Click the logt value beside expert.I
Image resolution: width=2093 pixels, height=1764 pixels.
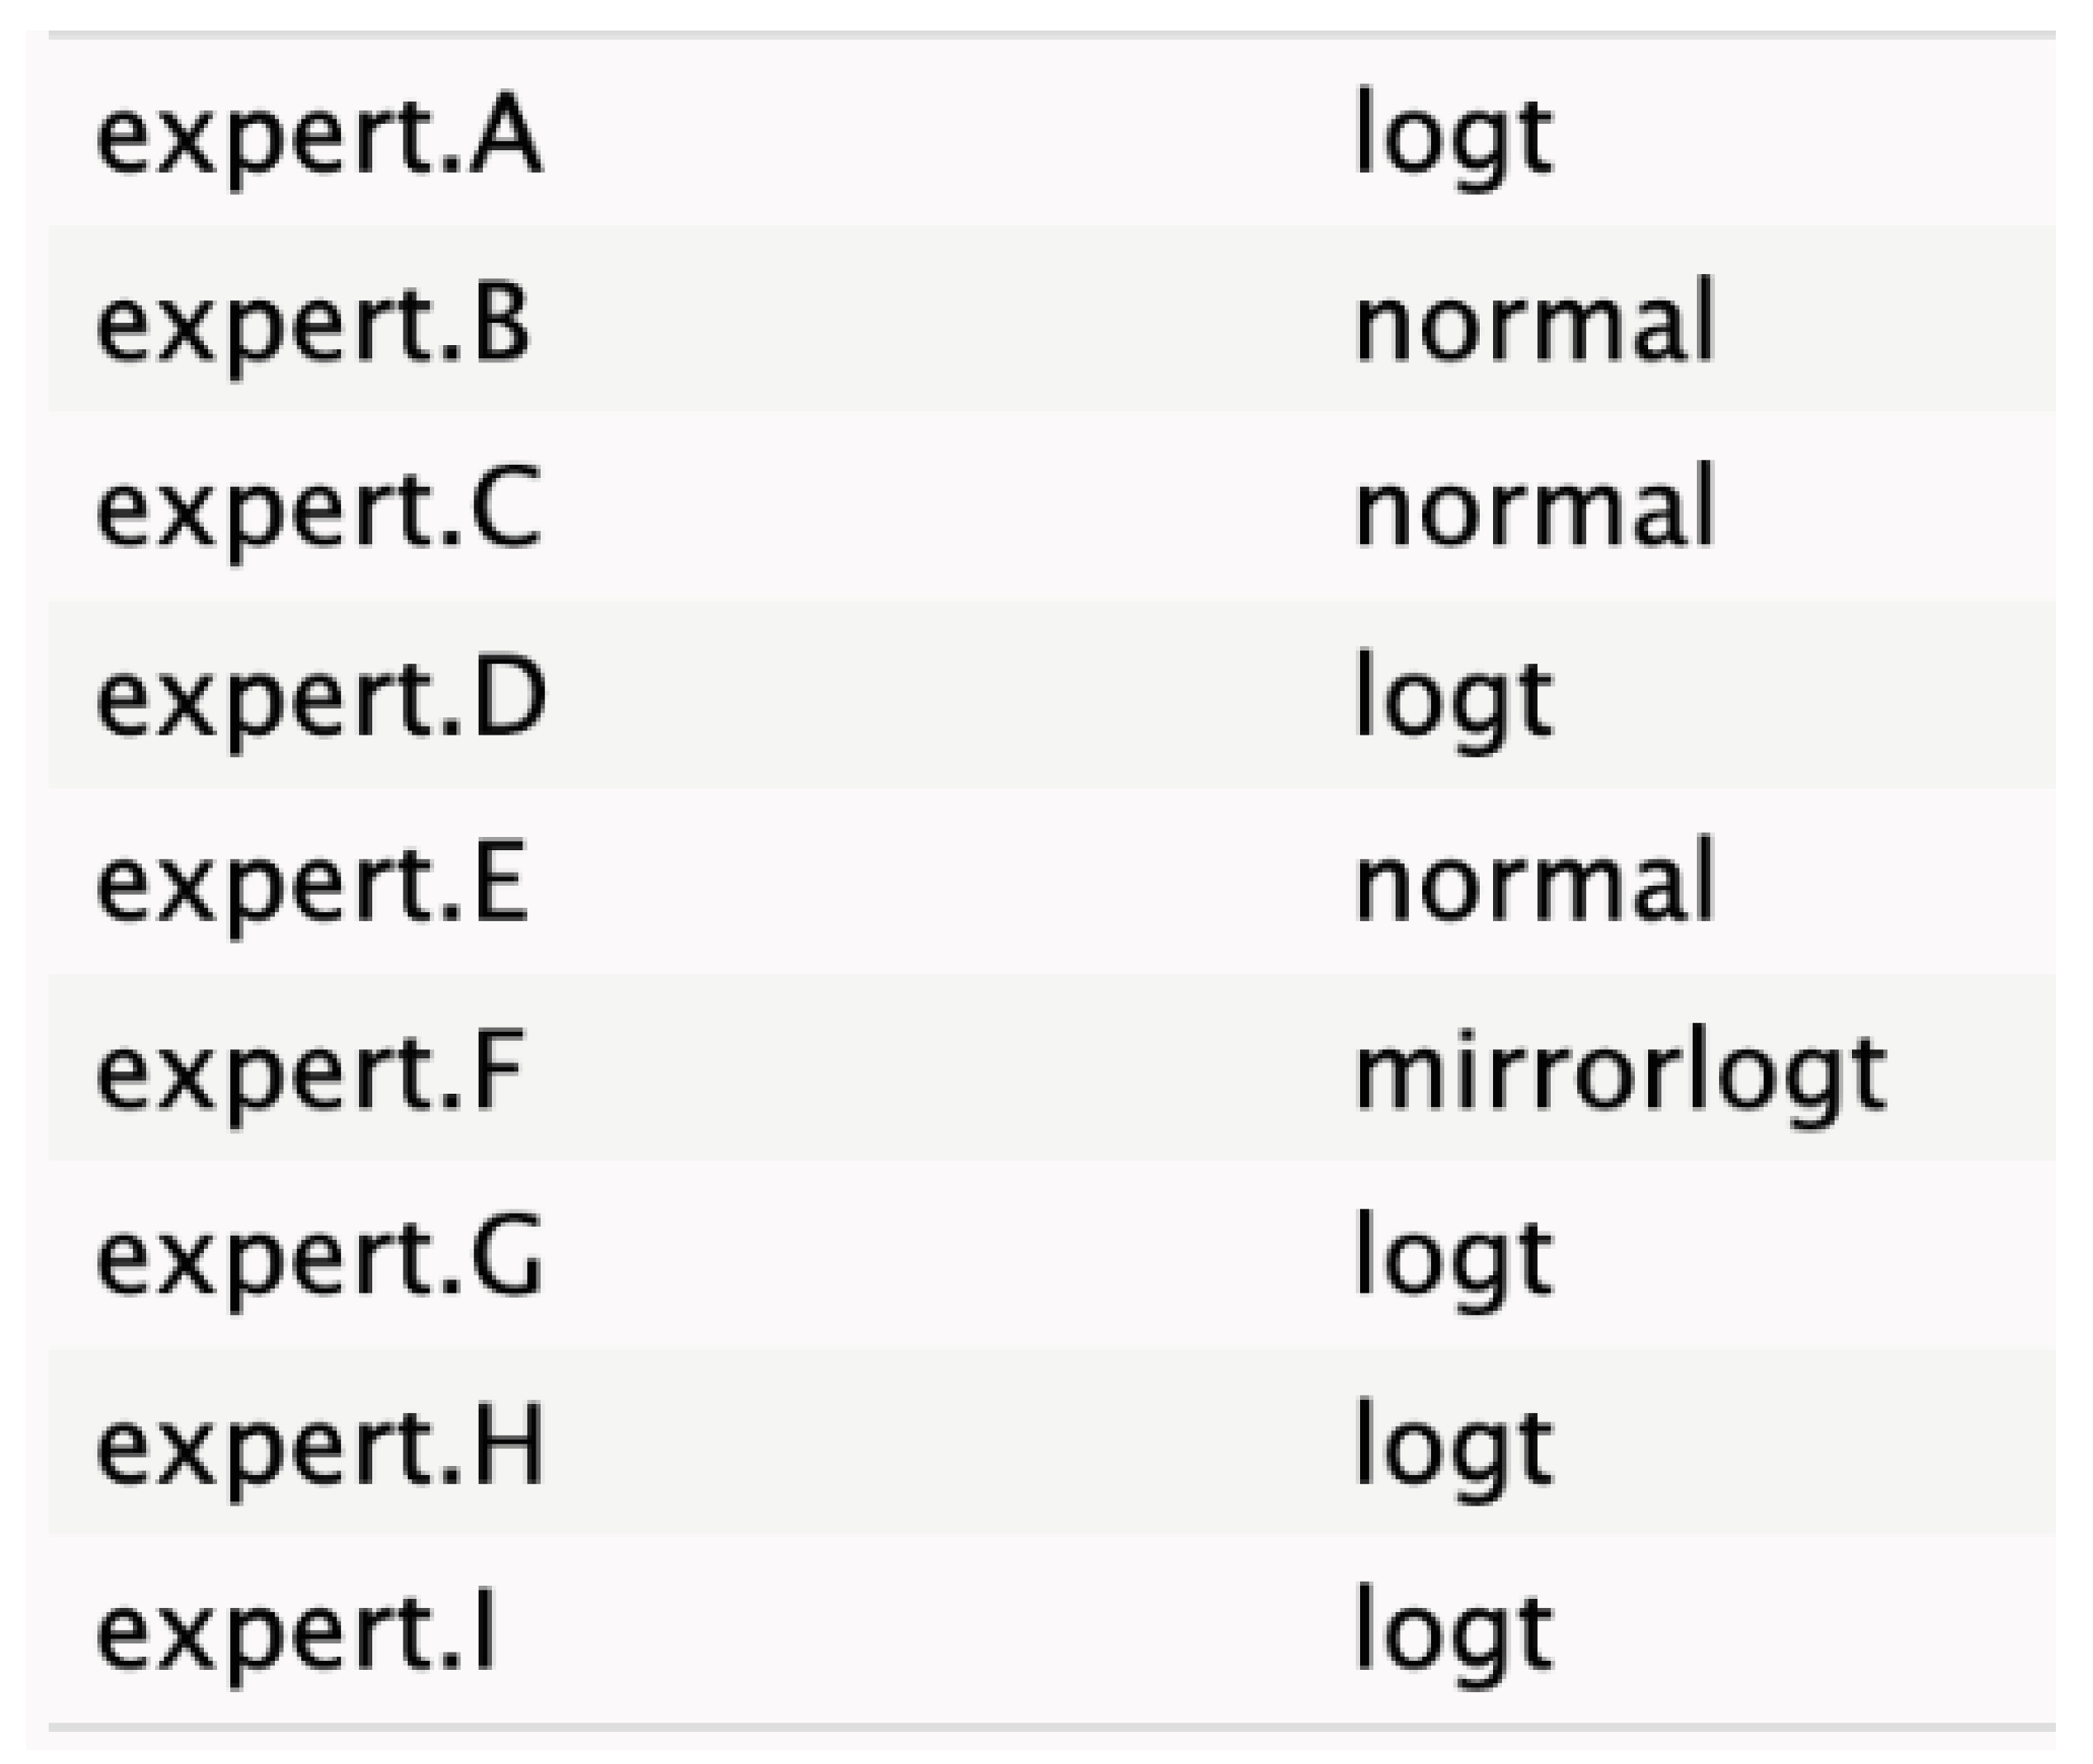click(x=1453, y=1634)
